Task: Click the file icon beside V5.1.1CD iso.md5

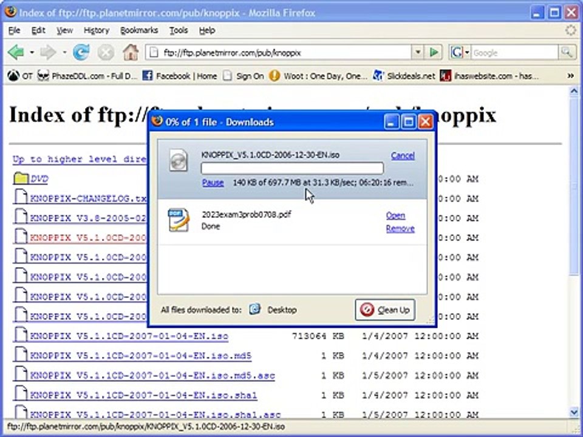Action: pyautogui.click(x=21, y=354)
